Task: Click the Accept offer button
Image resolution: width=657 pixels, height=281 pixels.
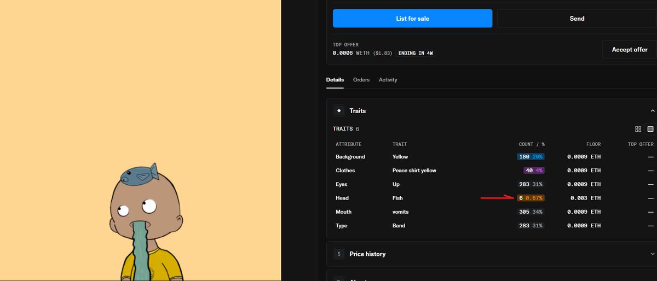Action: pyautogui.click(x=630, y=49)
